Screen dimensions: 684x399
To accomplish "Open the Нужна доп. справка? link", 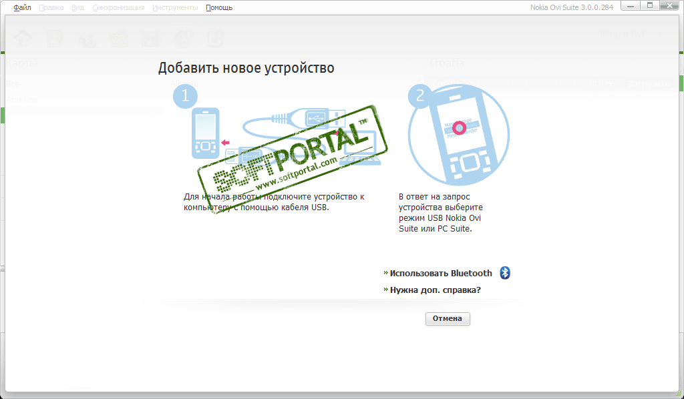I will (435, 290).
